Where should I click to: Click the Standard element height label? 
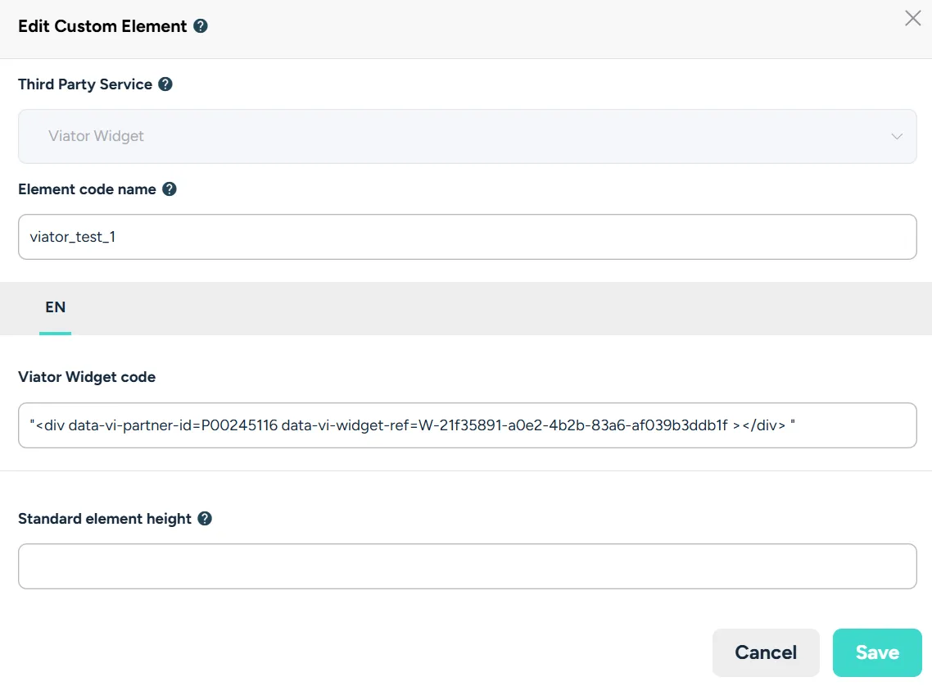[x=105, y=519]
